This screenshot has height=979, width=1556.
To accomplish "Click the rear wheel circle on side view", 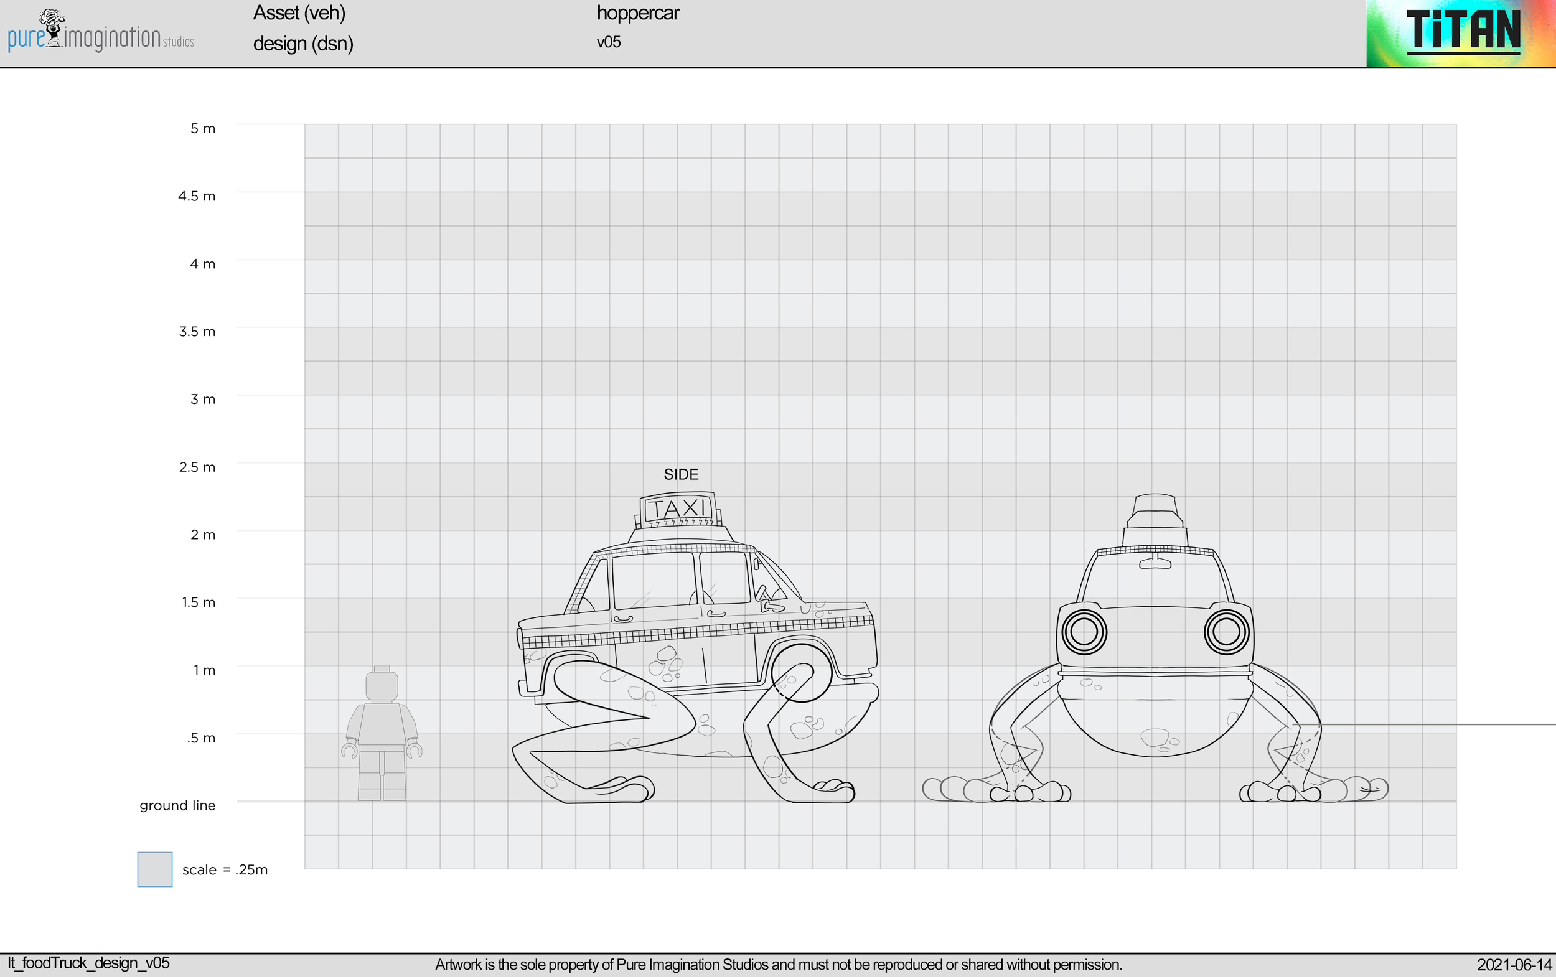I will tap(800, 673).
